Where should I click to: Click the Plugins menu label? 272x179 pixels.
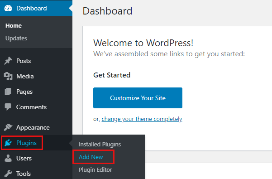pyautogui.click(x=26, y=143)
